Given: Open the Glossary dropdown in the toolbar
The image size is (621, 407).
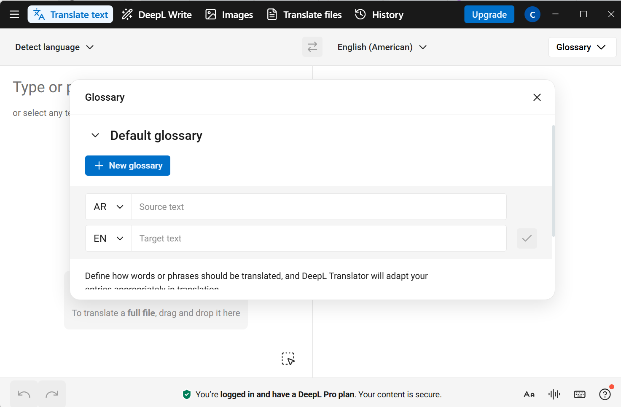Looking at the screenshot, I should coord(582,47).
